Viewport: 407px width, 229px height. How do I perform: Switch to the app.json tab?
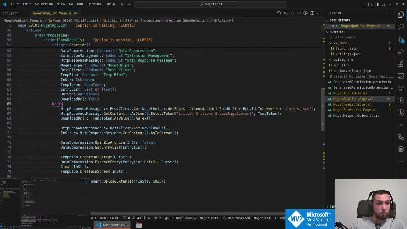coord(10,13)
